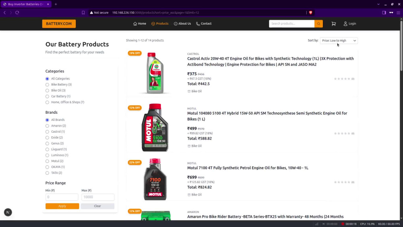403x227 pixels.
Task: Filter by Motul brand
Action: [x=47, y=161]
